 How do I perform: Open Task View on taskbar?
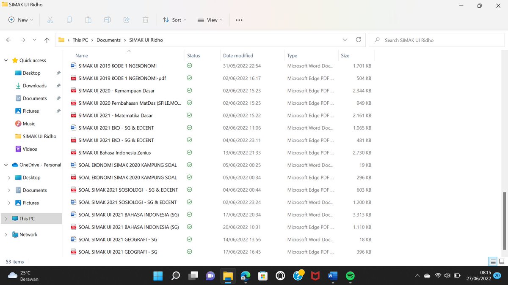click(193, 276)
